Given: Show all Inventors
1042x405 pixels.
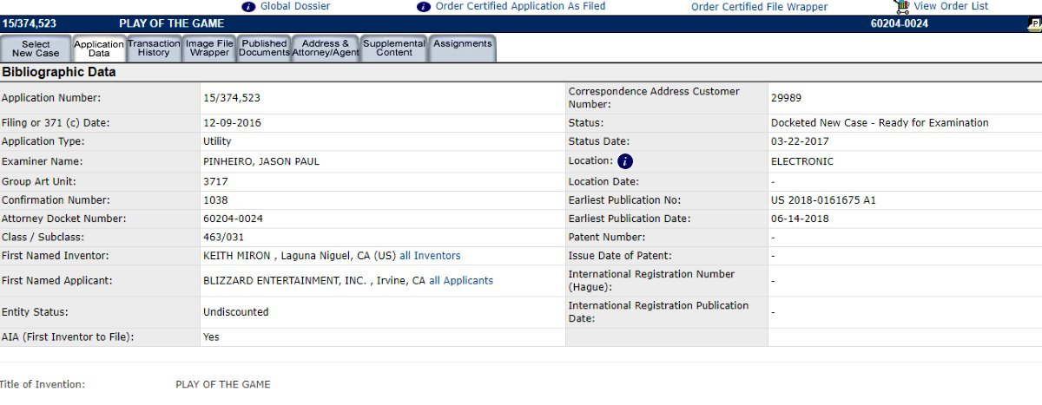Looking at the screenshot, I should point(430,256).
